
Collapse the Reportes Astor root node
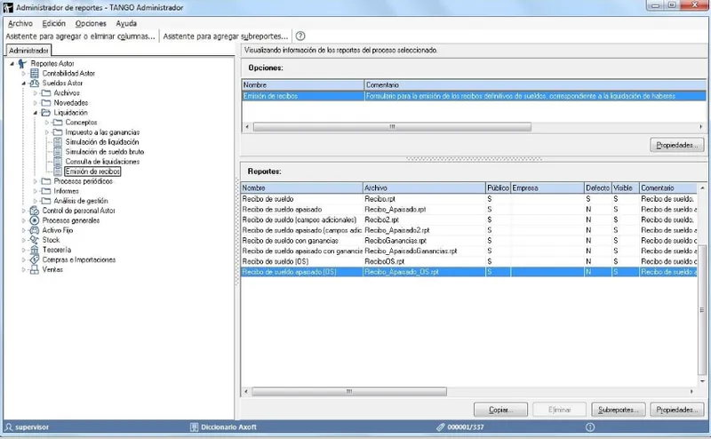(x=12, y=64)
